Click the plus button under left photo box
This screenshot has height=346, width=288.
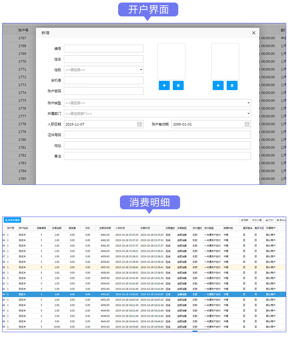(x=164, y=85)
